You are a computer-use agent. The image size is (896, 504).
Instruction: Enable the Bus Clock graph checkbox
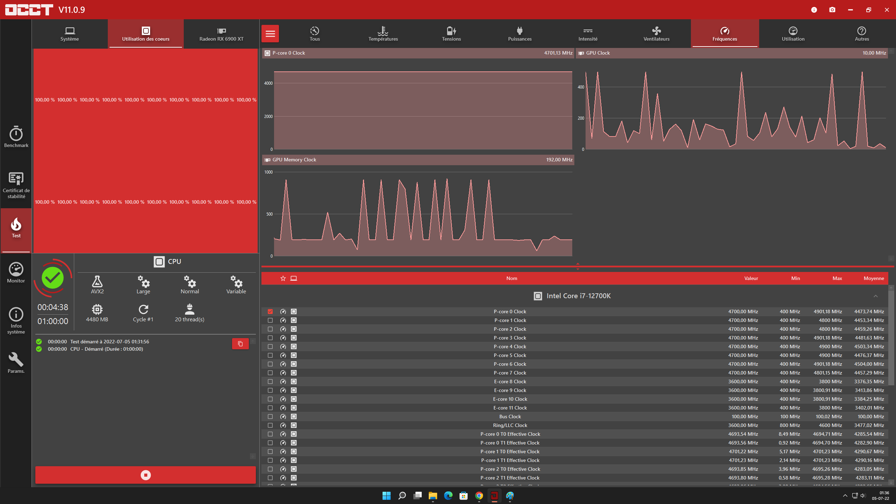[270, 416]
